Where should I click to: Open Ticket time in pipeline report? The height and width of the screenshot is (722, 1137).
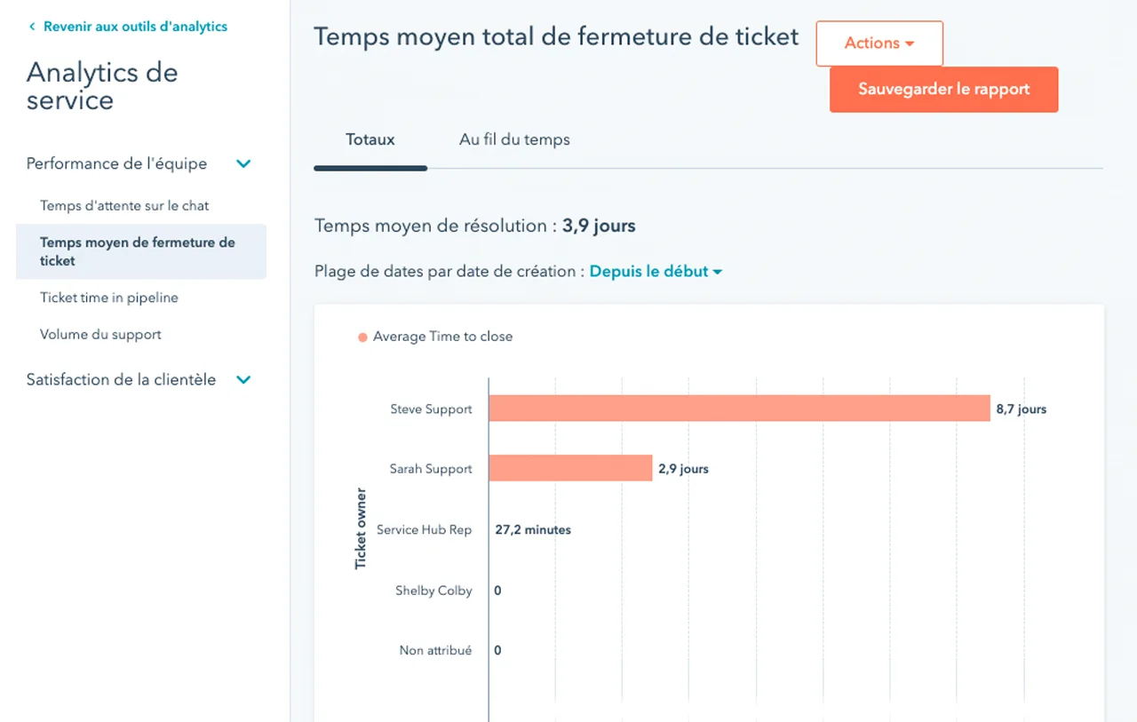pyautogui.click(x=109, y=298)
